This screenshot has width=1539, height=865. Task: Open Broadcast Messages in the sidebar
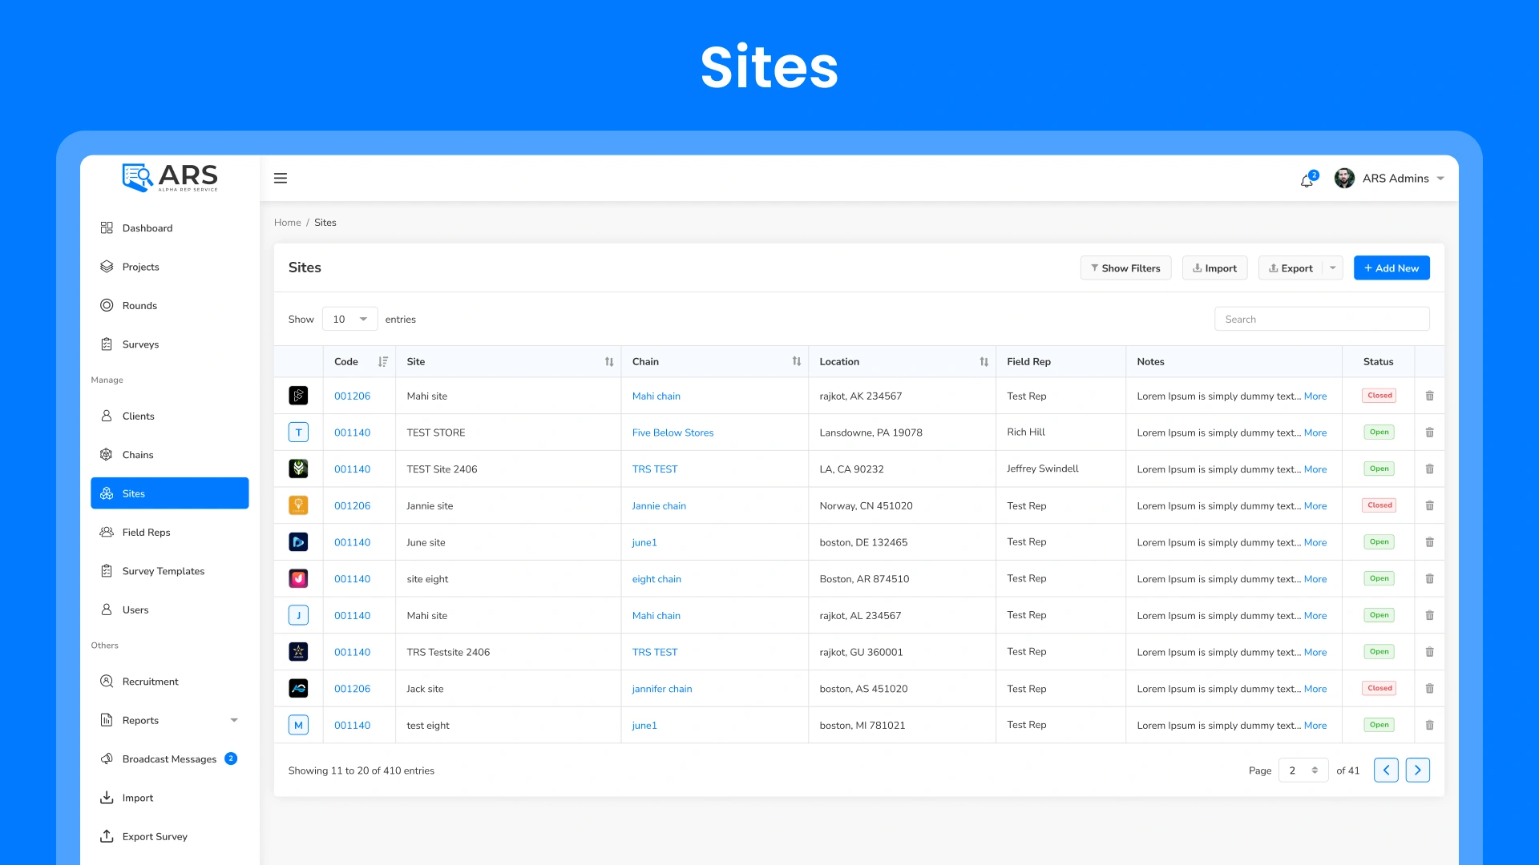coord(170,759)
